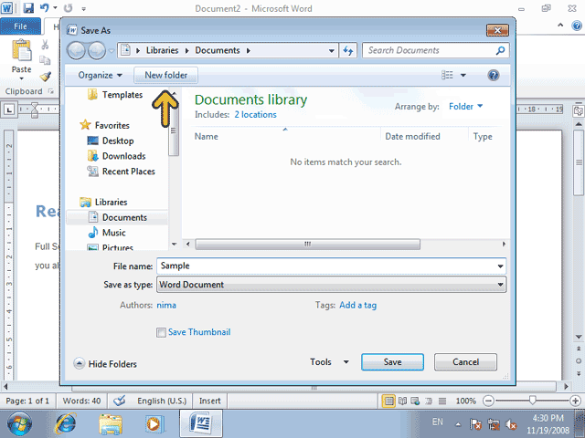The image size is (585, 438).
Task: Click the spelling check status bar icon
Action: 120,401
